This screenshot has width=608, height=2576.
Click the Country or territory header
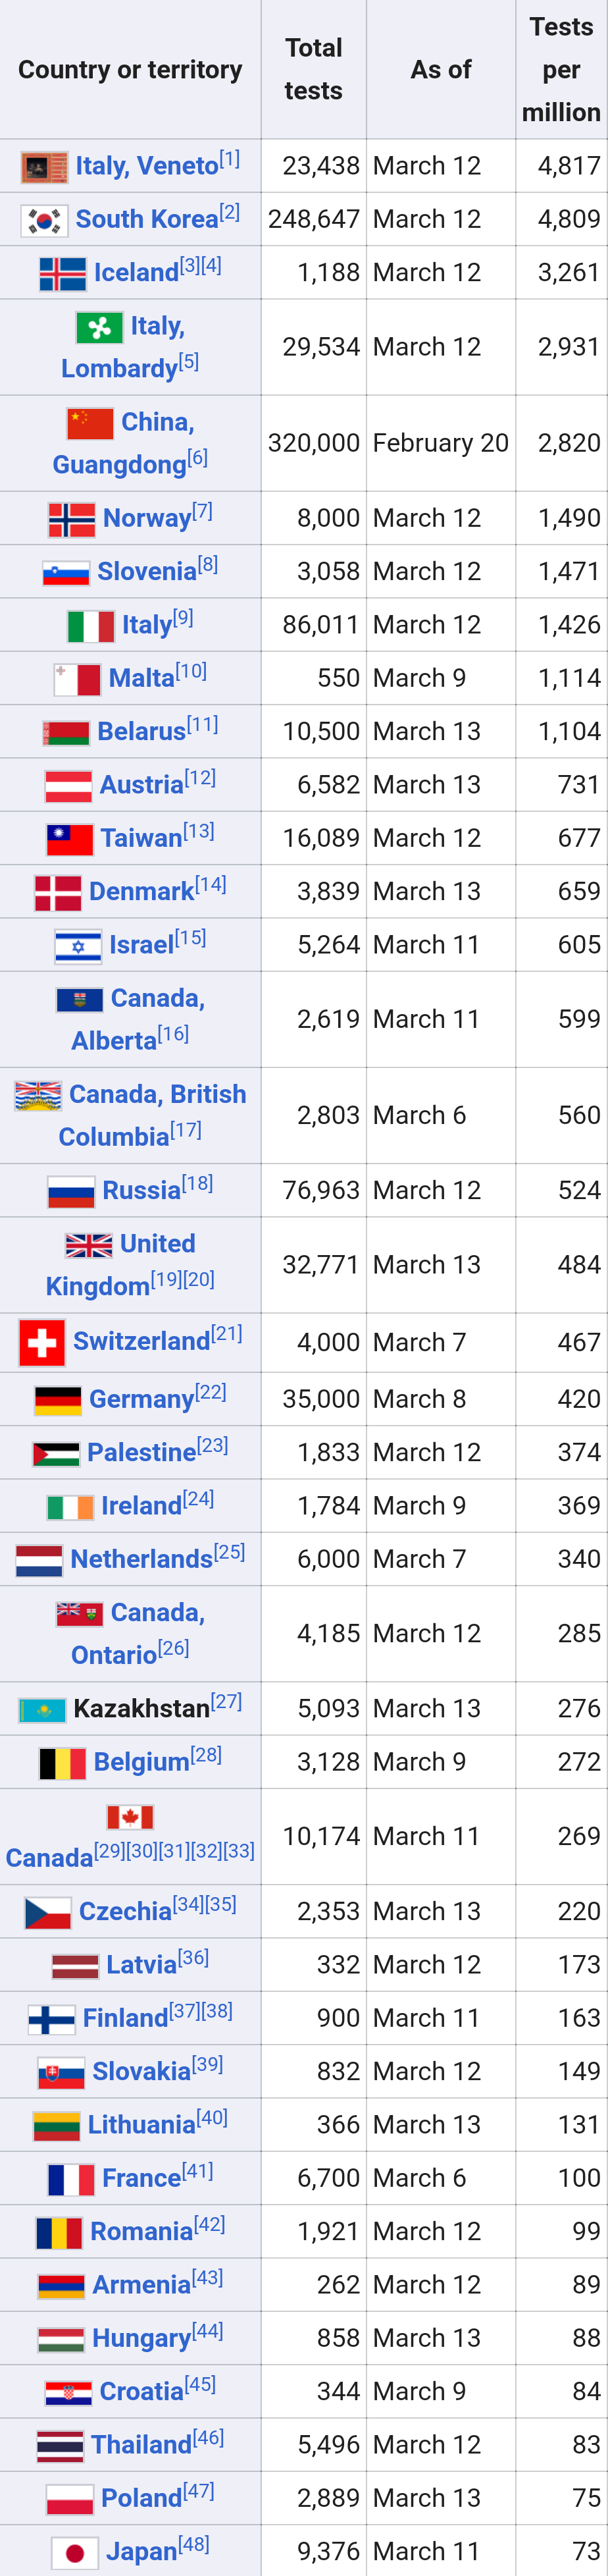pos(130,69)
